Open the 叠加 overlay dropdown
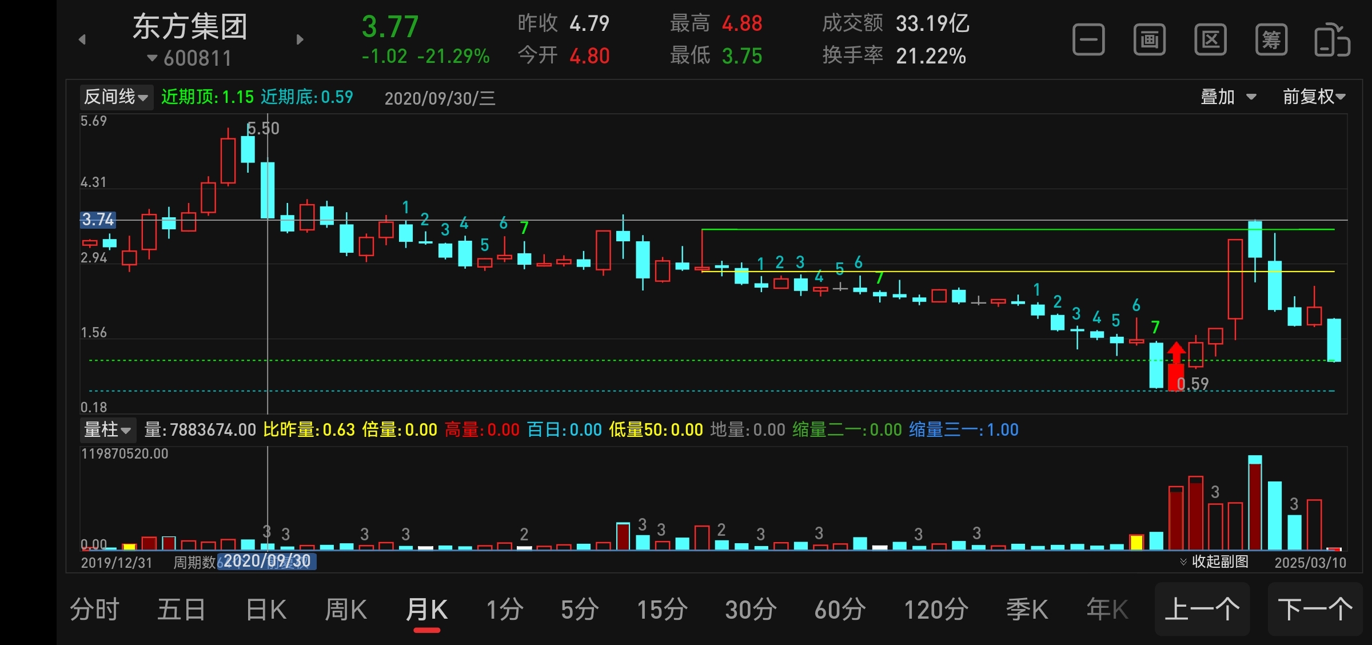The height and width of the screenshot is (645, 1372). point(1228,97)
